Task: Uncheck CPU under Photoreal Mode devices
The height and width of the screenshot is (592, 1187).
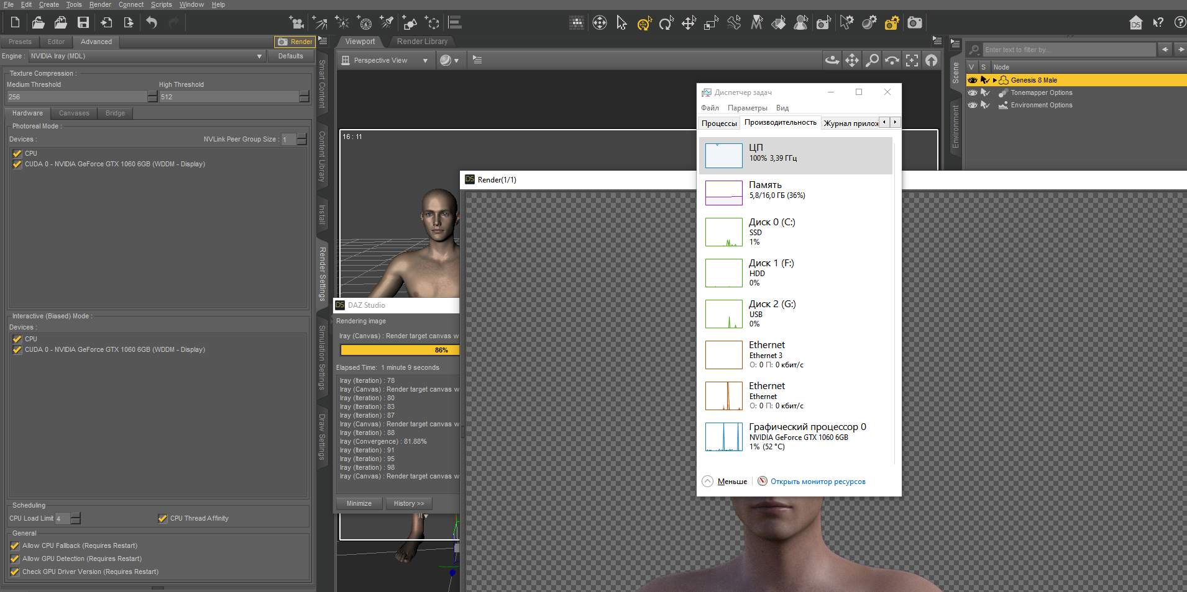Action: [x=17, y=153]
